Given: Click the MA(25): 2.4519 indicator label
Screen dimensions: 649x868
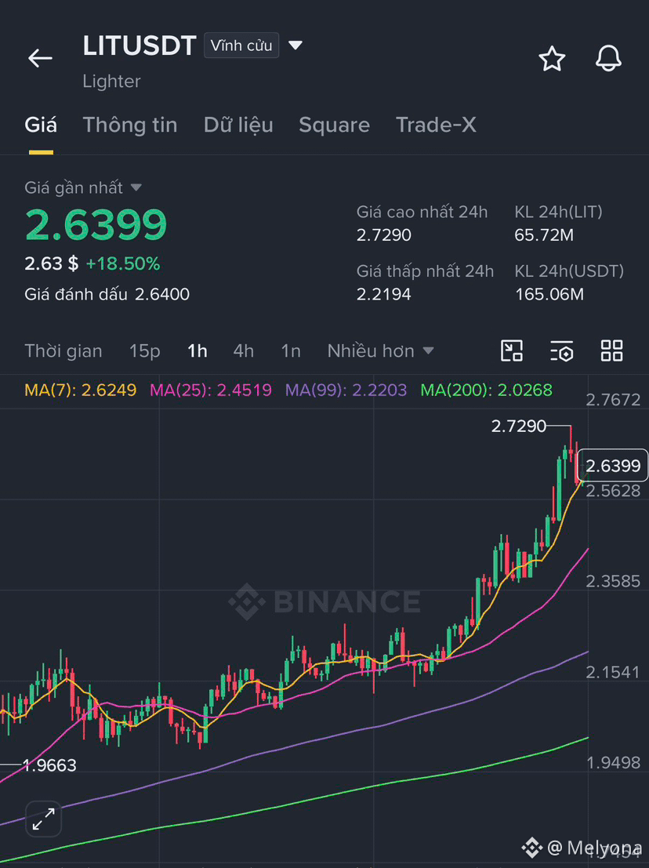Looking at the screenshot, I should (211, 390).
